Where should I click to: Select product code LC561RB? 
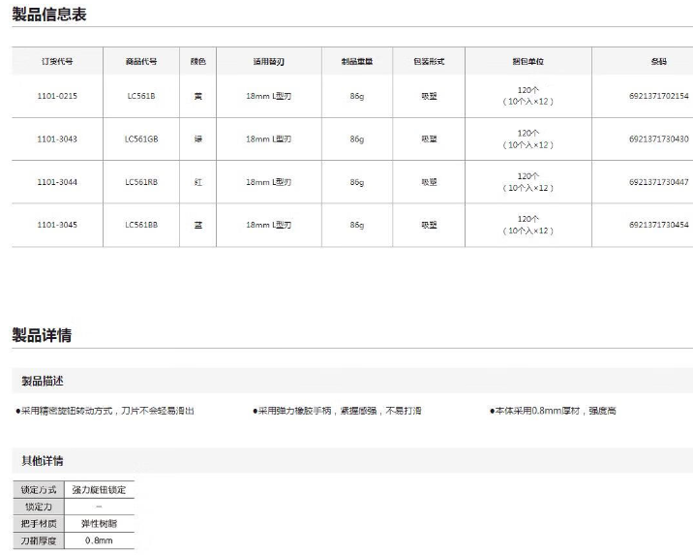pos(140,182)
